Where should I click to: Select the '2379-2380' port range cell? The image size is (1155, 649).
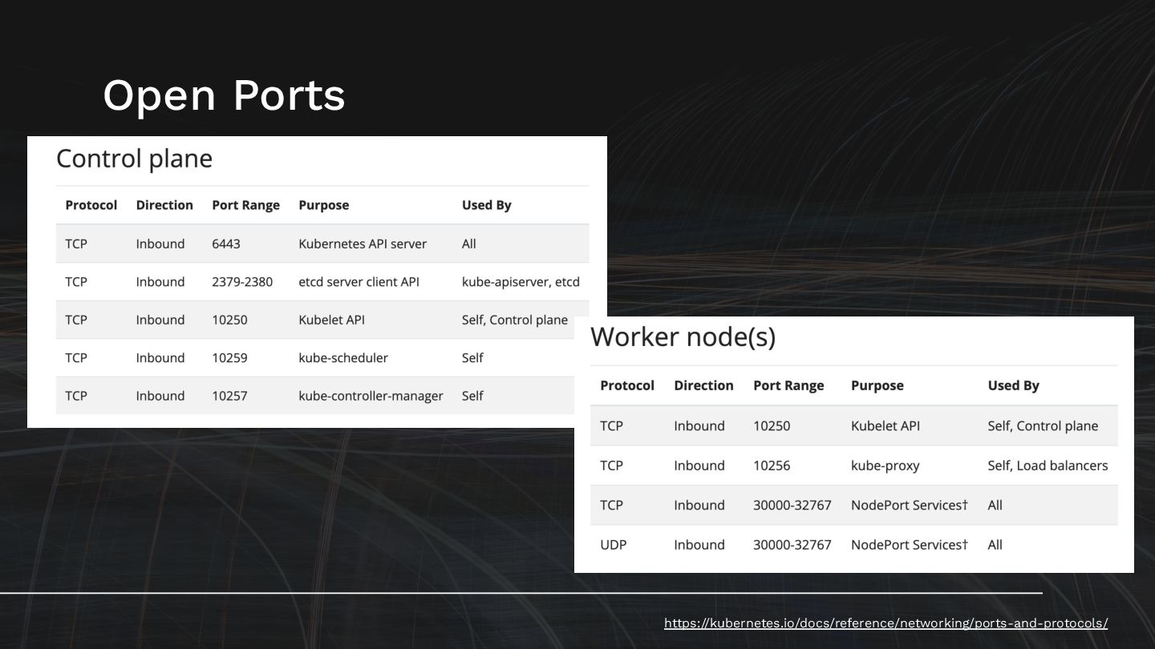pyautogui.click(x=242, y=282)
